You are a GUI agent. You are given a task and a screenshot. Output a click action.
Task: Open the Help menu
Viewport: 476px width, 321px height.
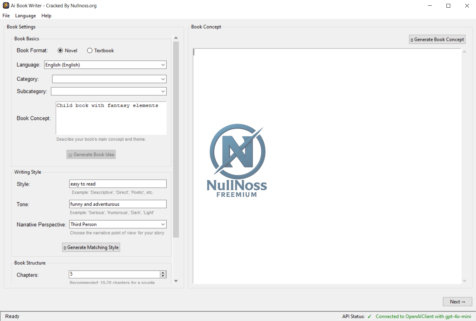(x=46, y=16)
